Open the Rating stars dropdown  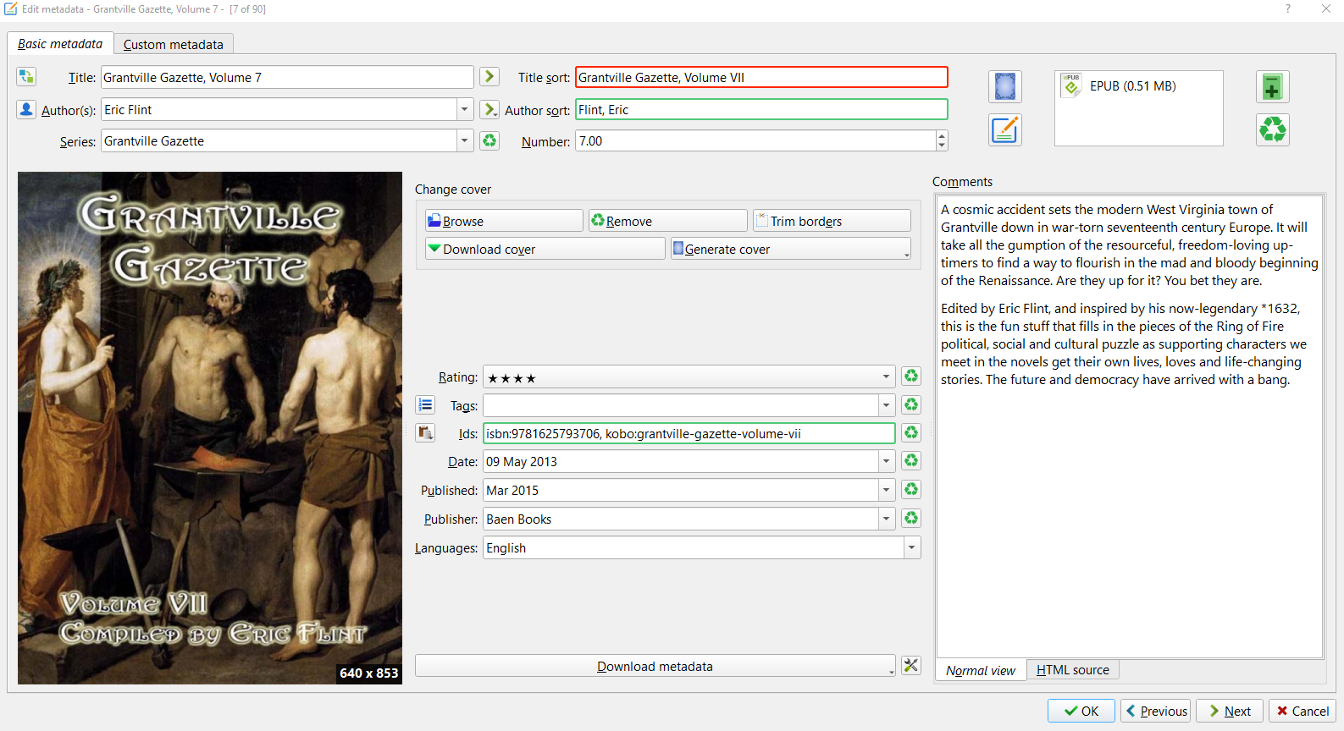point(887,377)
